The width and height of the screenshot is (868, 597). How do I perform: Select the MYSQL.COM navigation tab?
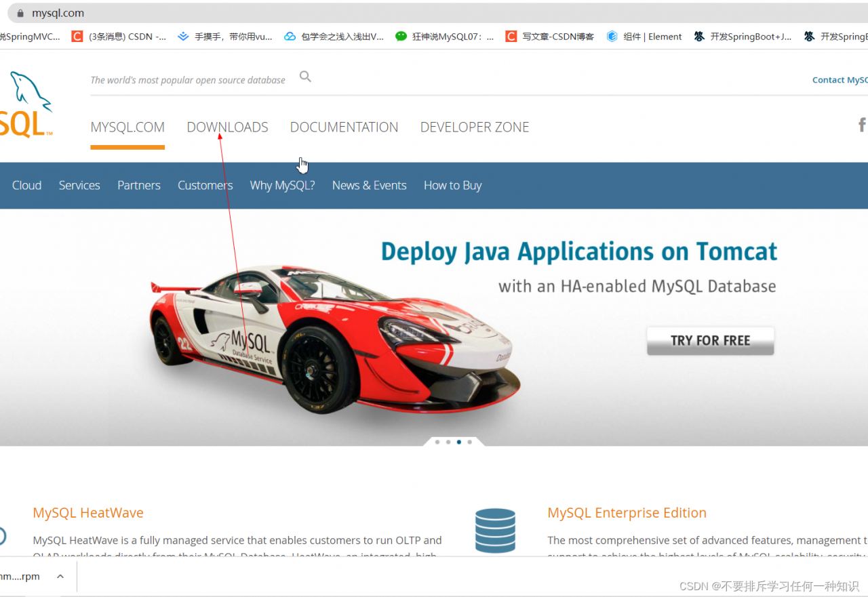[x=127, y=127]
